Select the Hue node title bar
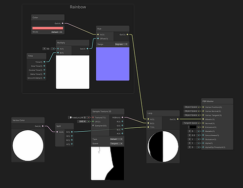Screen dimensions: 243x188 (112, 29)
